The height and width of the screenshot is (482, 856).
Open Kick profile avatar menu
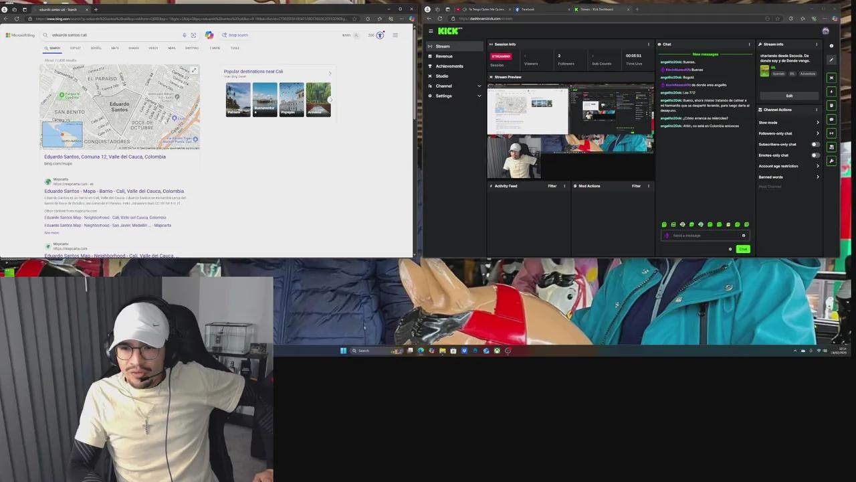point(825,31)
